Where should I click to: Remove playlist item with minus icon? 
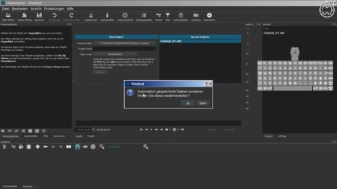click(9, 131)
